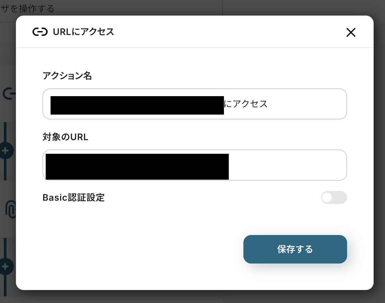Enable the Basic認証設定 toggle switch
This screenshot has height=303, width=385.
pyautogui.click(x=334, y=197)
